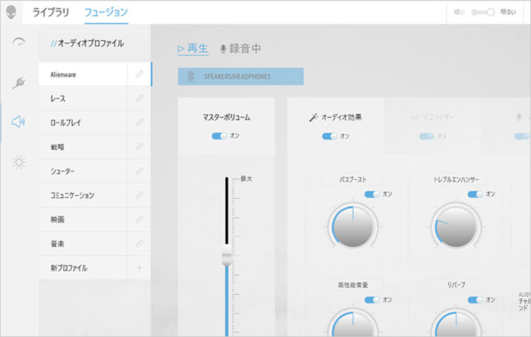This screenshot has width=531, height=337.
Task: Click link icon next to 音楽 profile
Action: pyautogui.click(x=139, y=244)
